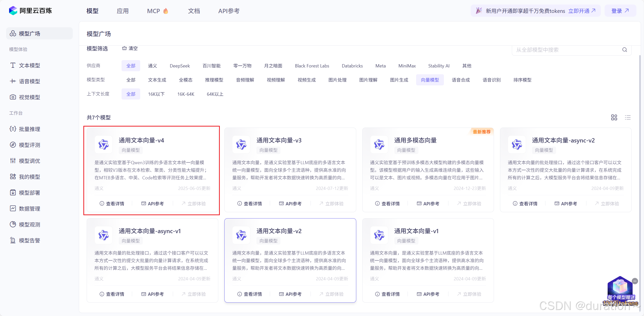Click the 立即开通 link
Screen dimensions: 644x316
[582, 11]
